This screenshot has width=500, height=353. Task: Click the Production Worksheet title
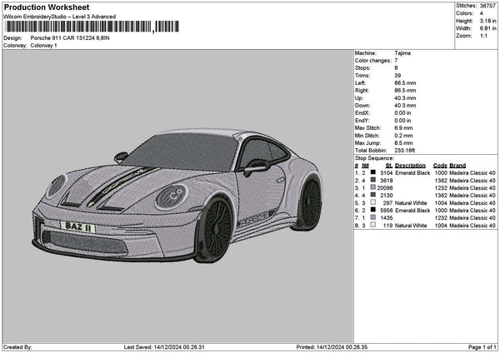(47, 7)
